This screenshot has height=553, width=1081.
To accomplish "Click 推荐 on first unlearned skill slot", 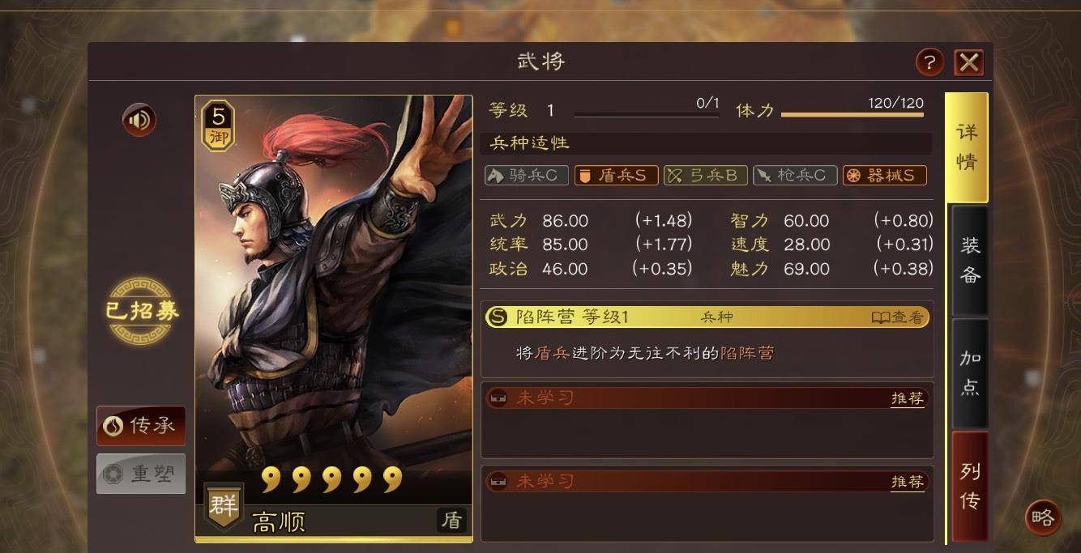I will click(908, 398).
